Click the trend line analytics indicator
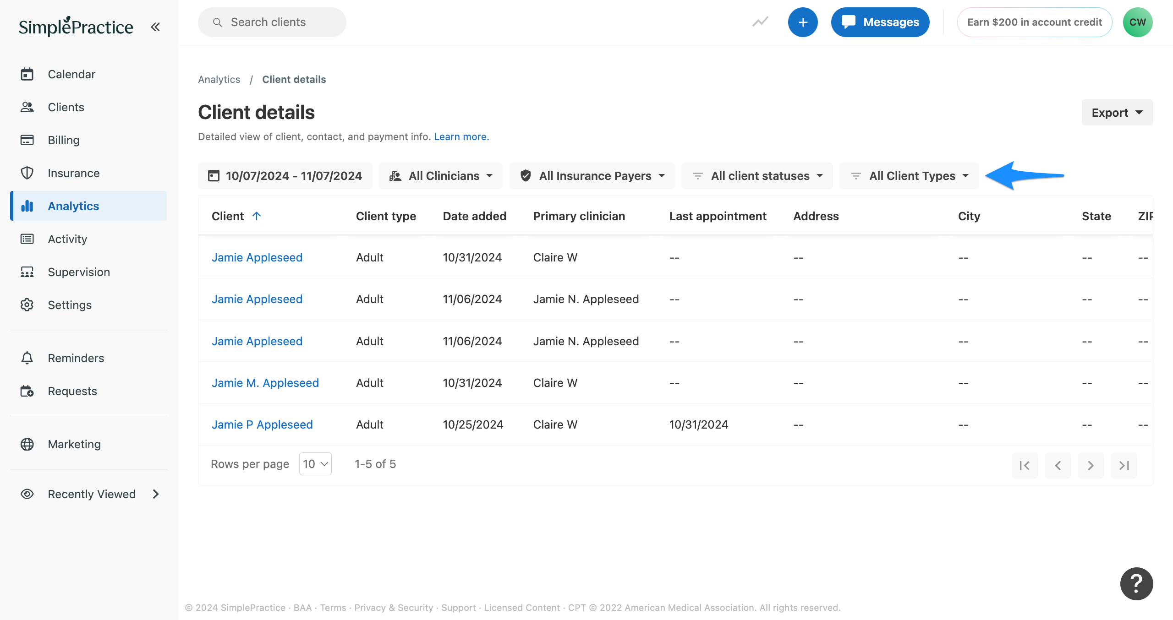The width and height of the screenshot is (1173, 620). [x=760, y=22]
